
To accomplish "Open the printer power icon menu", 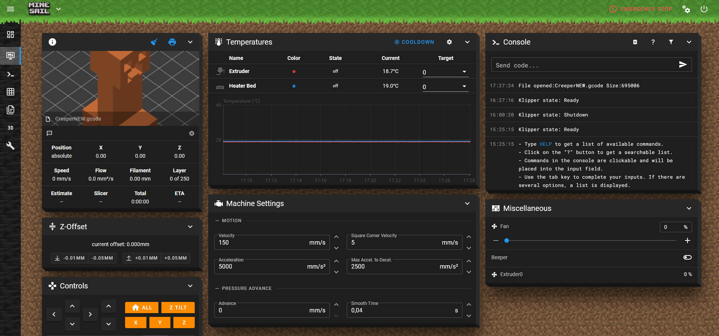I will pos(704,9).
